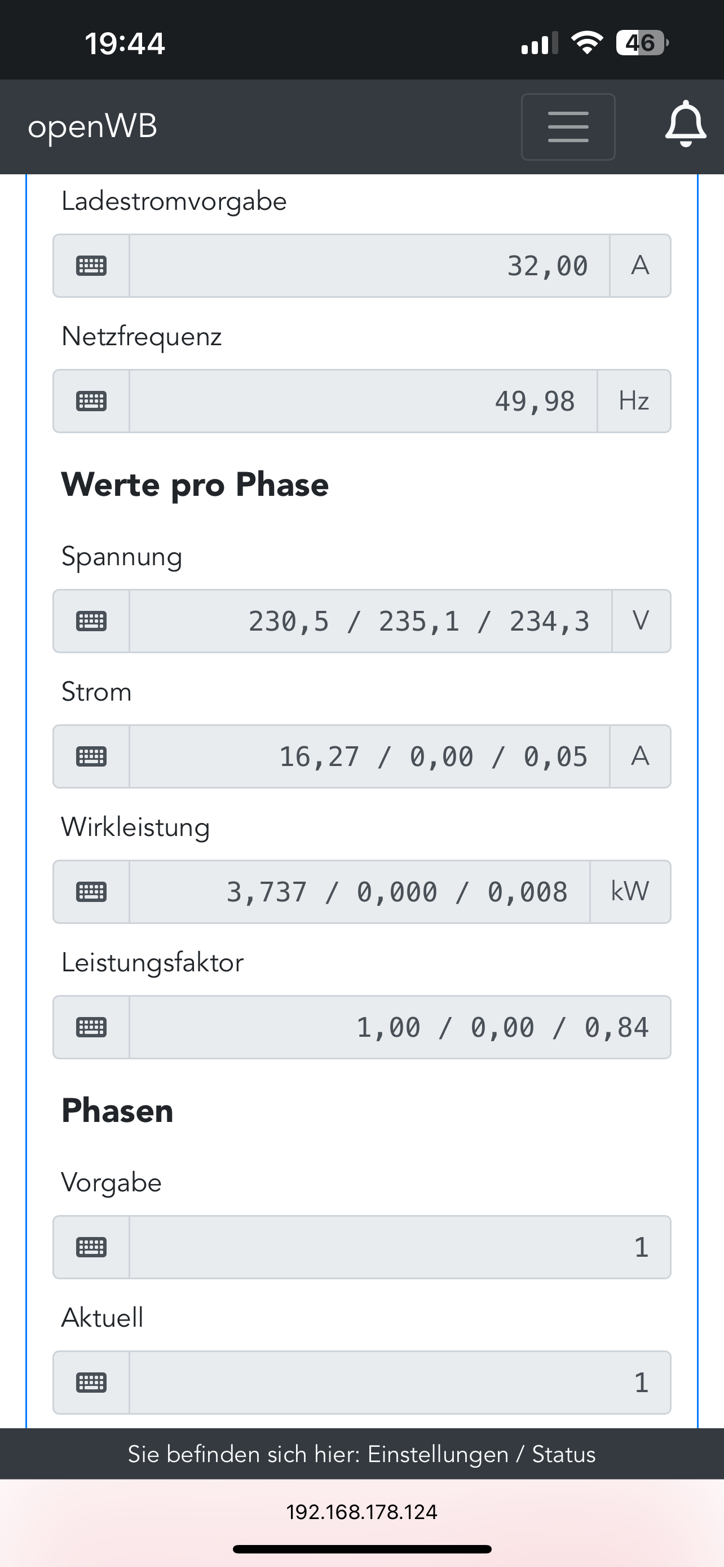The image size is (724, 1567).
Task: Select the Ladestromvorgabe 32,00 value field
Action: point(369,266)
